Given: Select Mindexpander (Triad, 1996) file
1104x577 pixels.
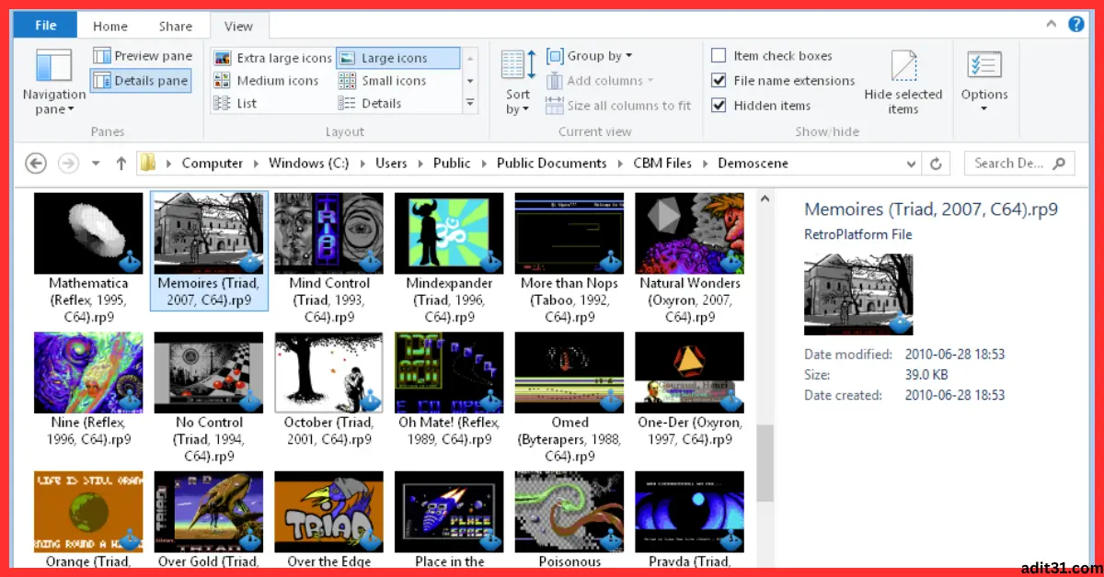Looking at the screenshot, I should (450, 259).
